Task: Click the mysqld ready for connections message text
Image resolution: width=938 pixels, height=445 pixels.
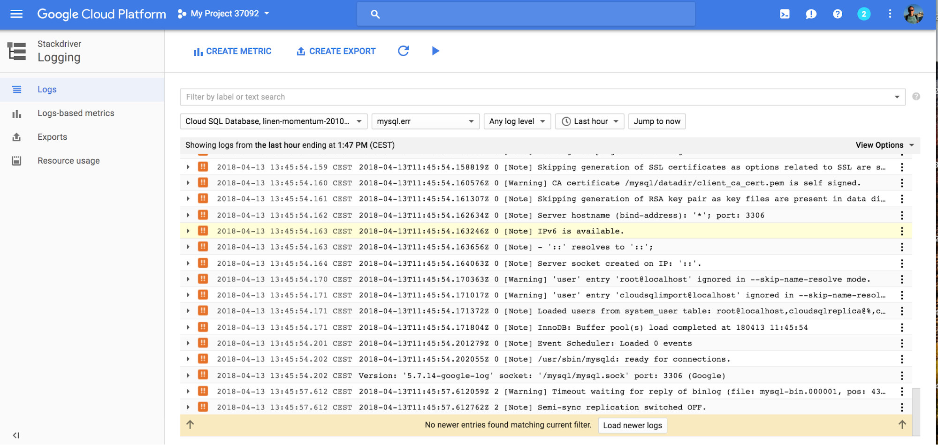Action: 634,359
